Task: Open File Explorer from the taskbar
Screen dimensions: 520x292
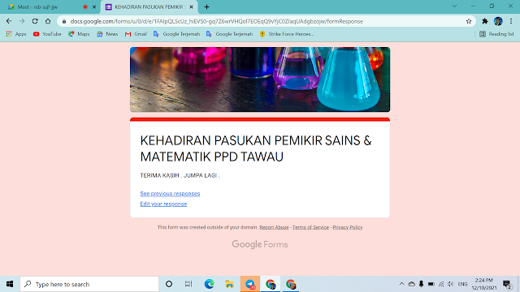Action: point(229,284)
